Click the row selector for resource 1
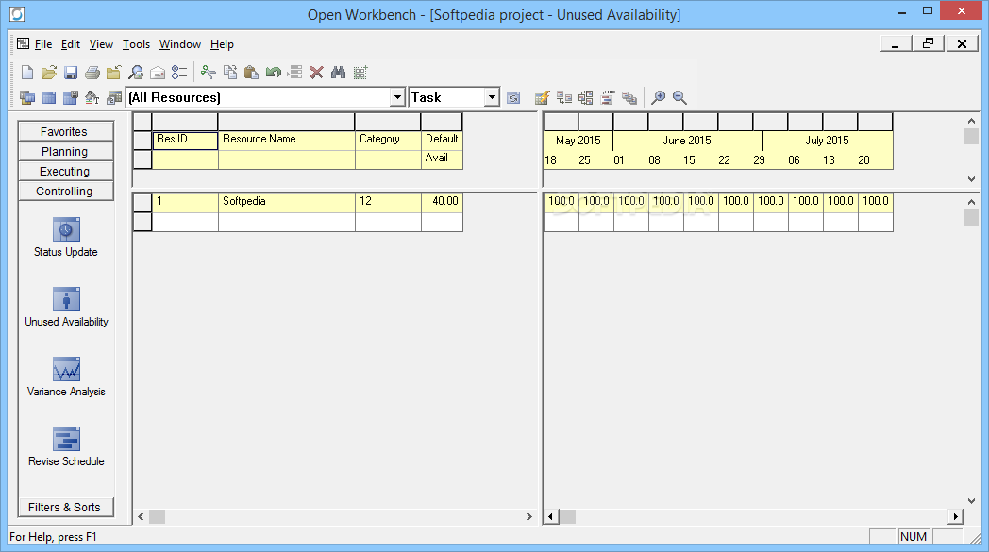Screen dimensions: 989x552 tap(142, 203)
